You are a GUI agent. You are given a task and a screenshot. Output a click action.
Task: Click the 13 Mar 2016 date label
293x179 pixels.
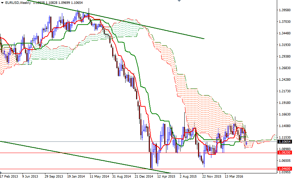pyautogui.click(x=234, y=176)
